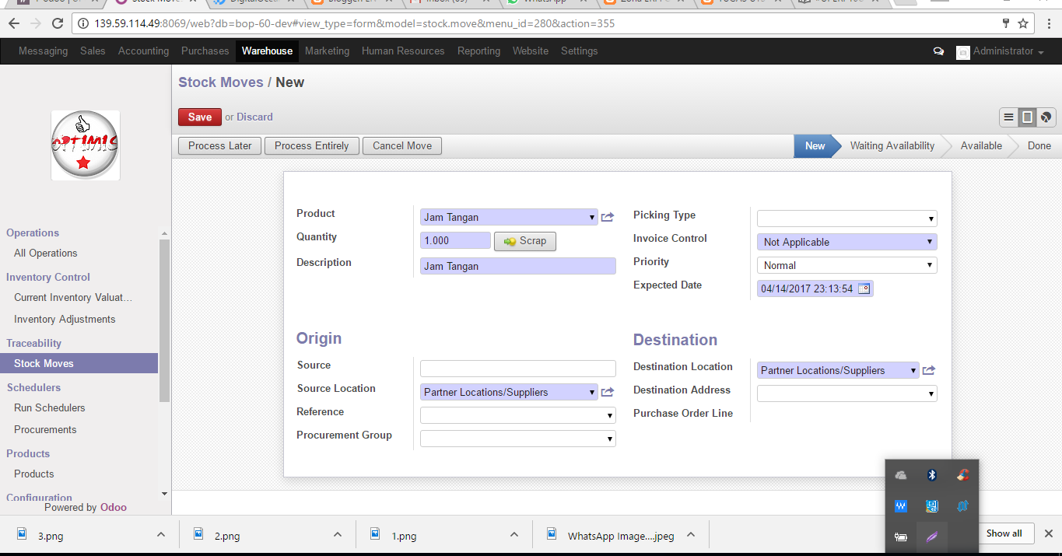
Task: Select Inventory Adjustments in the sidebar
Action: (65, 320)
